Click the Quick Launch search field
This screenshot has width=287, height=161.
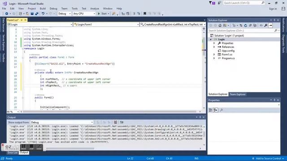244,3
